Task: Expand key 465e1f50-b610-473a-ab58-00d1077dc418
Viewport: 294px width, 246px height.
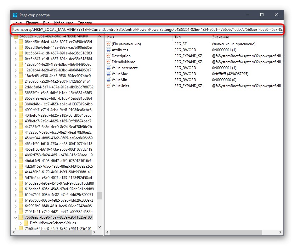Action: (x=15, y=144)
